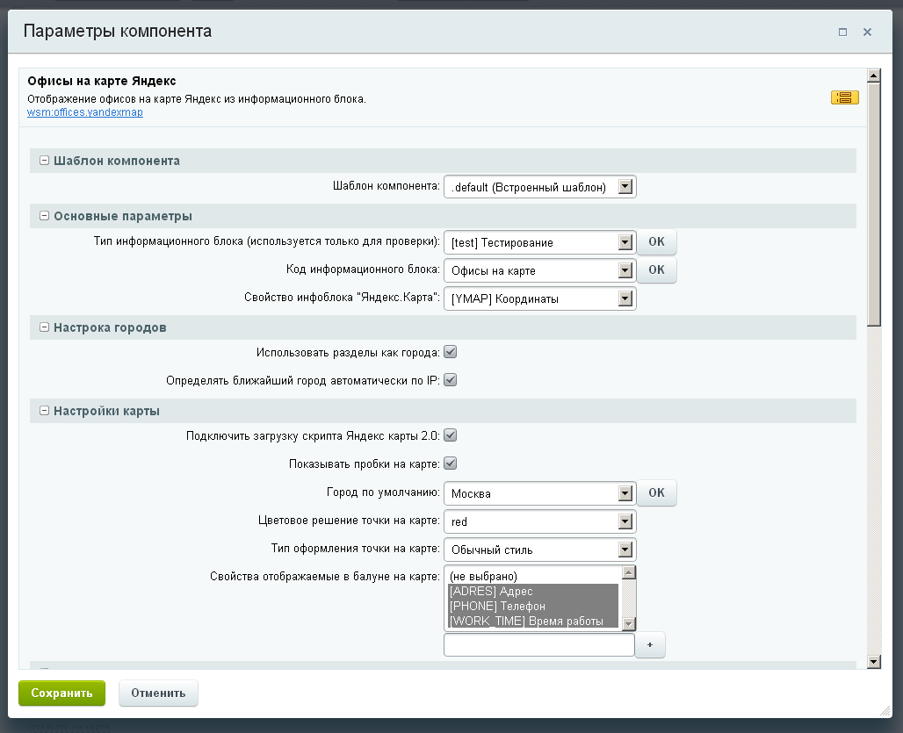Viewport: 903px width, 733px height.
Task: Click the empty custom property input field
Action: [538, 645]
